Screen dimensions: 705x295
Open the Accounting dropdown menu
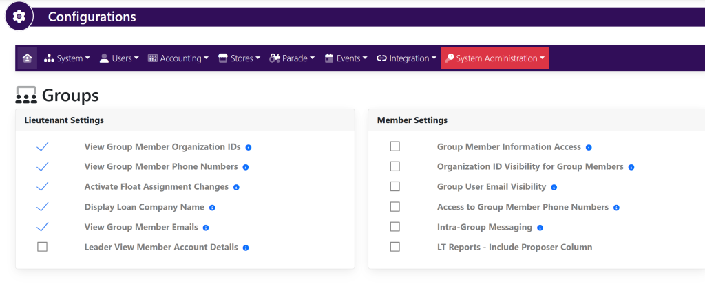[178, 58]
